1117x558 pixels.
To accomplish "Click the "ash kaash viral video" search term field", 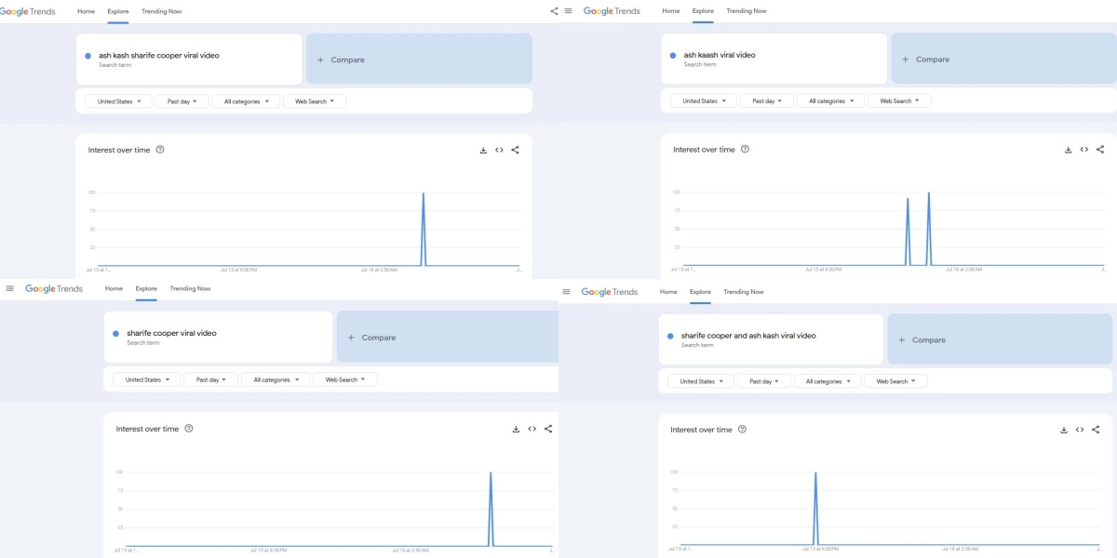I will (x=773, y=59).
